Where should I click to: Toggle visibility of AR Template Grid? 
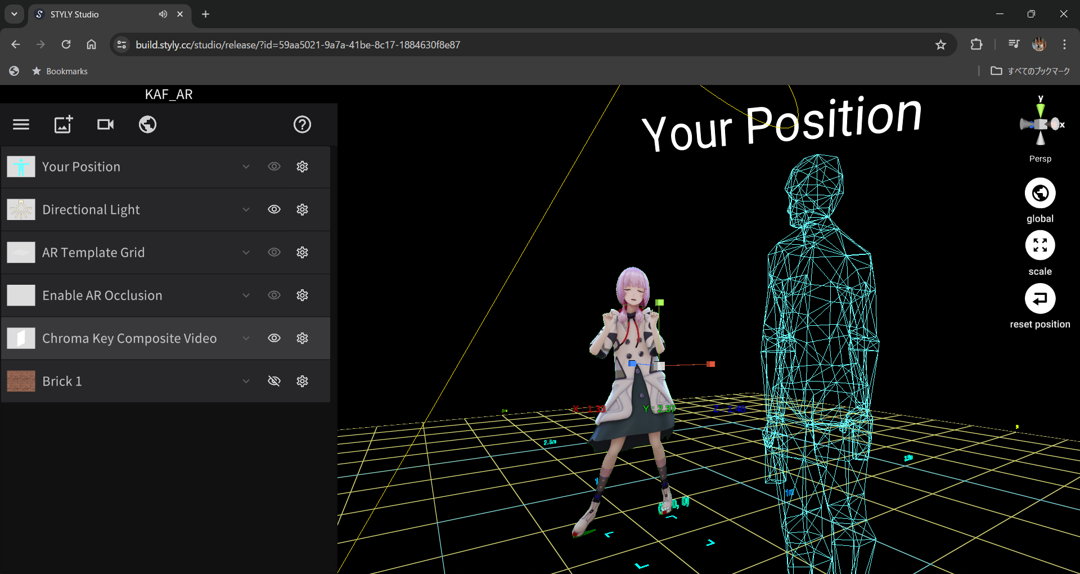coord(274,252)
